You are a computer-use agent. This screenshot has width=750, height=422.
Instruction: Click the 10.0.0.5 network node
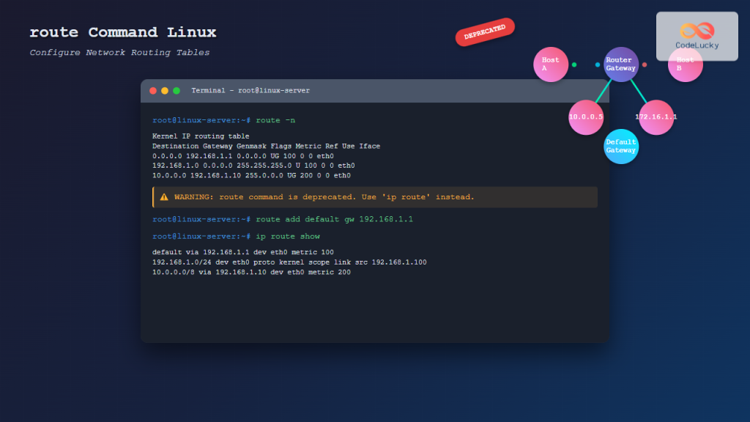pyautogui.click(x=586, y=116)
